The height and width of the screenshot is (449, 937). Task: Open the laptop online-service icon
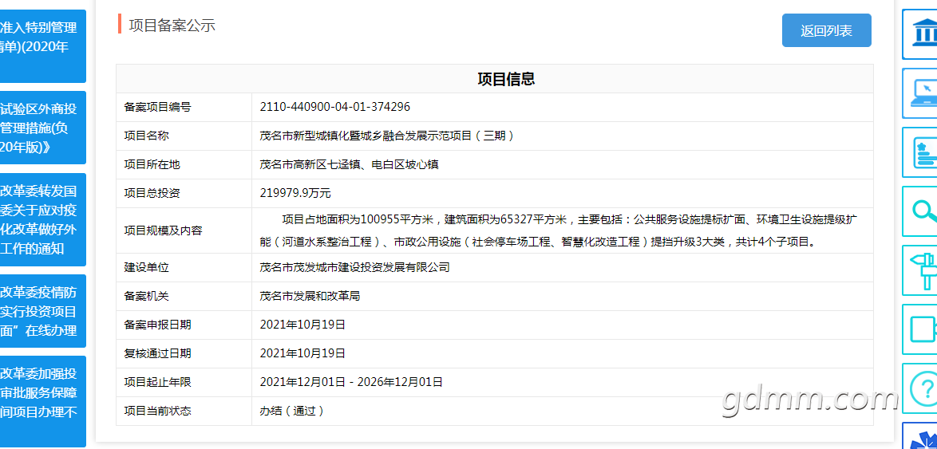point(922,93)
